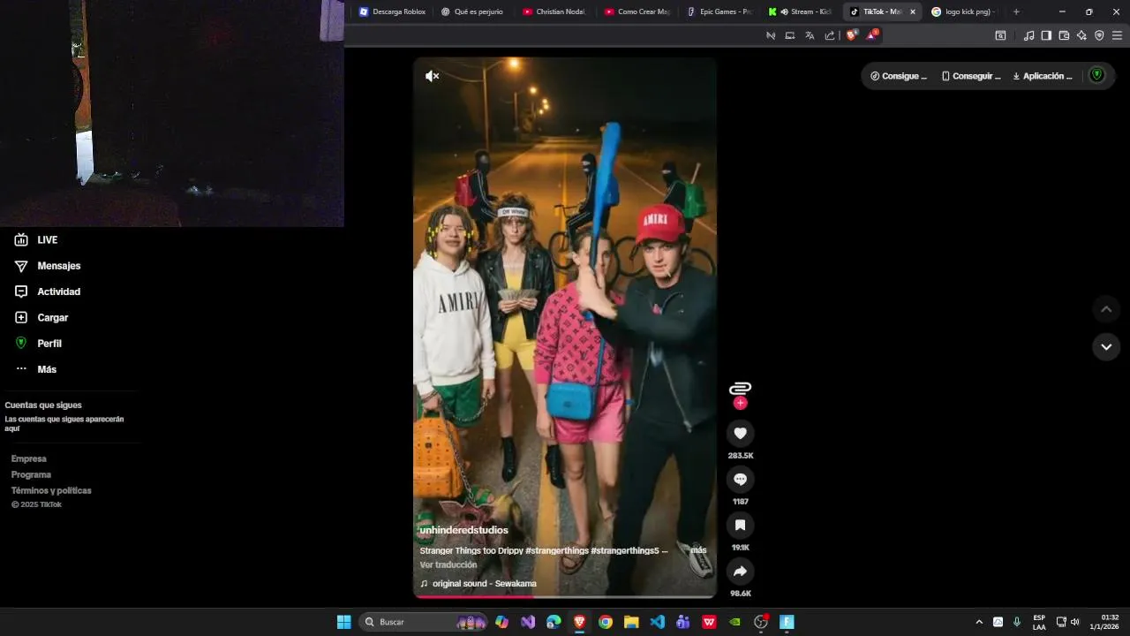The height and width of the screenshot is (636, 1130).
Task: Open the Brave VPN shield icon
Action: click(1099, 35)
